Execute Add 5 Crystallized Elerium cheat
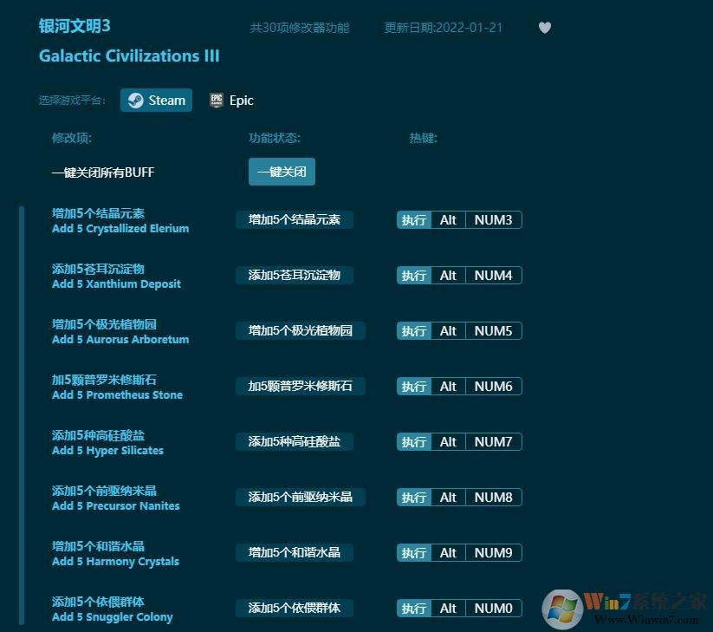 (x=413, y=219)
